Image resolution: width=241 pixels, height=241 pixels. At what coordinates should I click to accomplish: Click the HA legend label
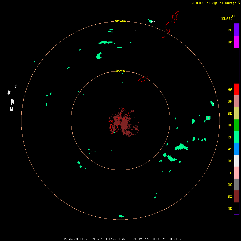[x=230, y=90]
